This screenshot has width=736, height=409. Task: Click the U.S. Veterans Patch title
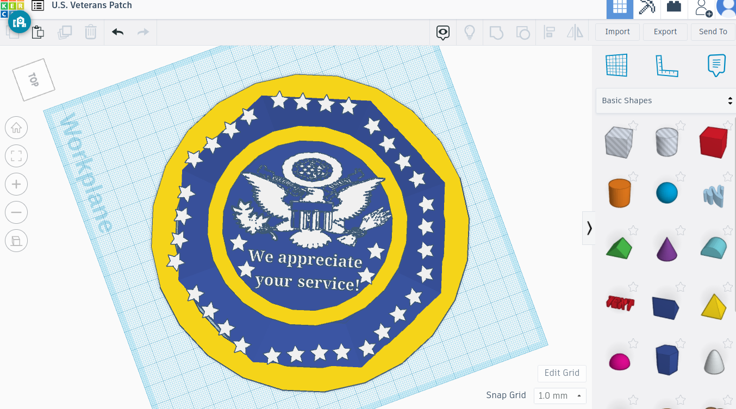tap(92, 5)
